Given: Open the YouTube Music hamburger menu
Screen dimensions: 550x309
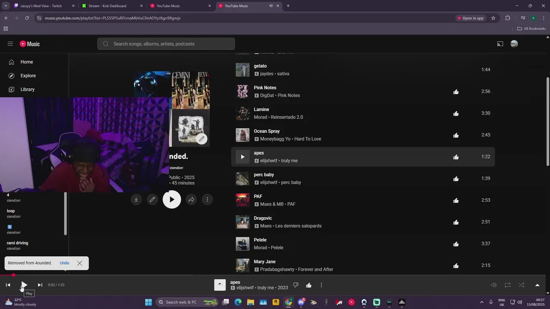Looking at the screenshot, I should 10,44.
